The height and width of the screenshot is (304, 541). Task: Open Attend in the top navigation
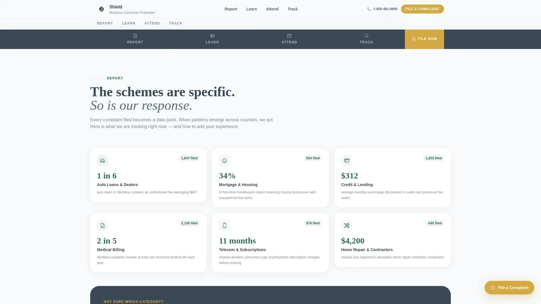coord(272,9)
